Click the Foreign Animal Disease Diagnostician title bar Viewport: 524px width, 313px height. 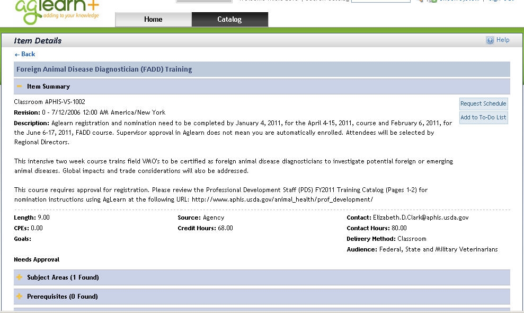point(104,69)
